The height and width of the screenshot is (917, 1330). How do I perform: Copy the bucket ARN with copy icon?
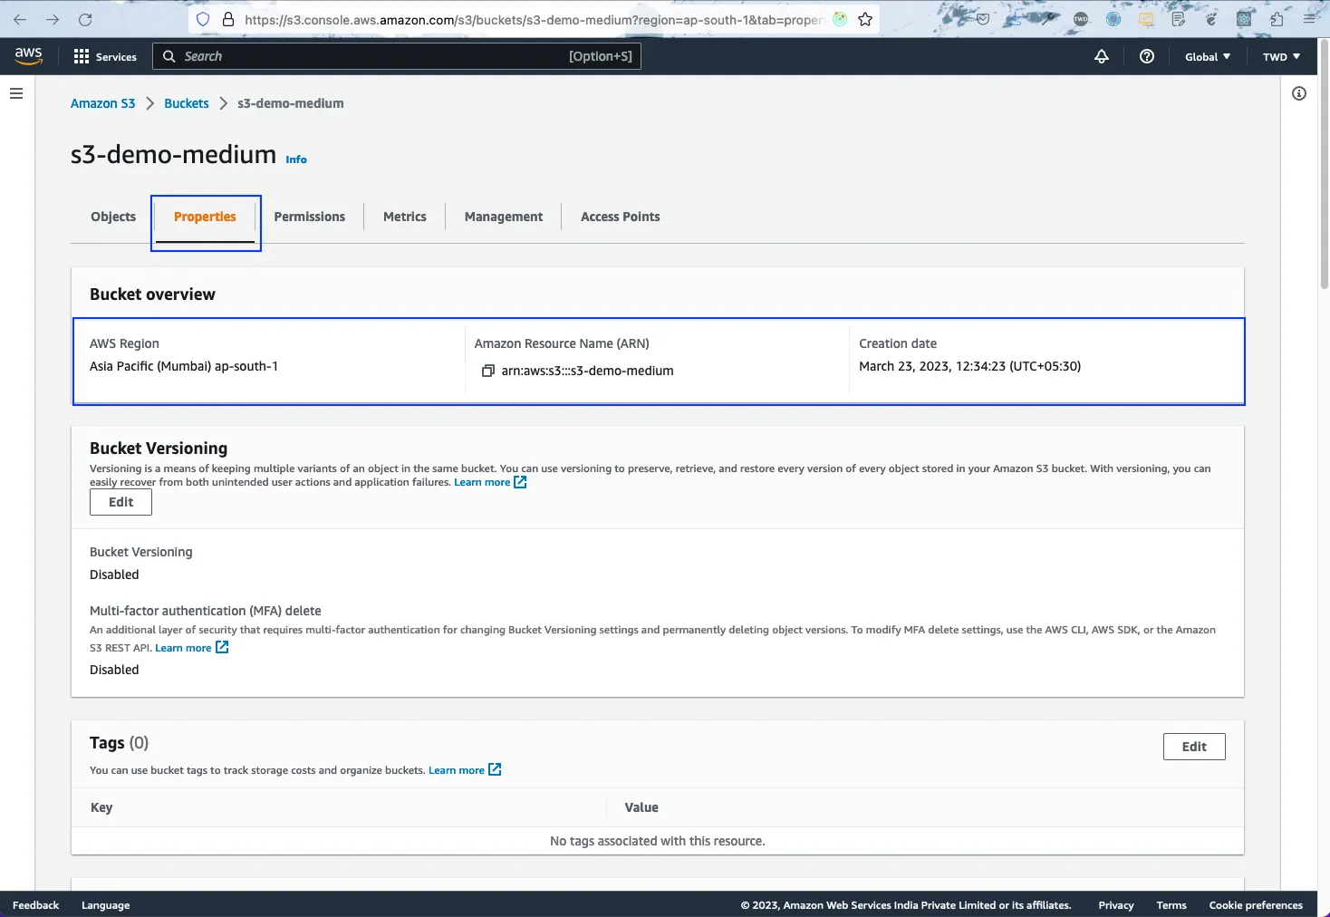[x=488, y=371]
